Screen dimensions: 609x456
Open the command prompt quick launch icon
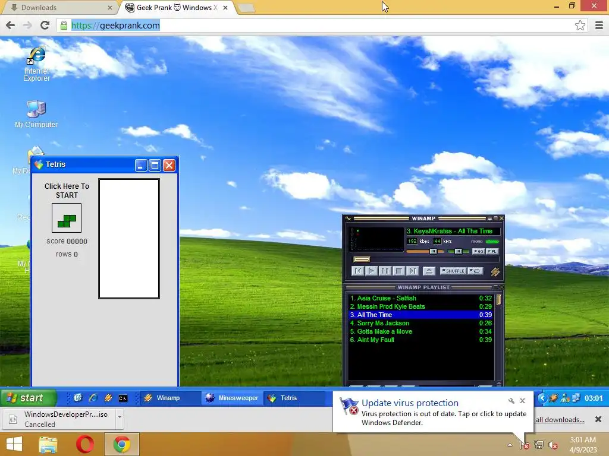[x=123, y=398]
